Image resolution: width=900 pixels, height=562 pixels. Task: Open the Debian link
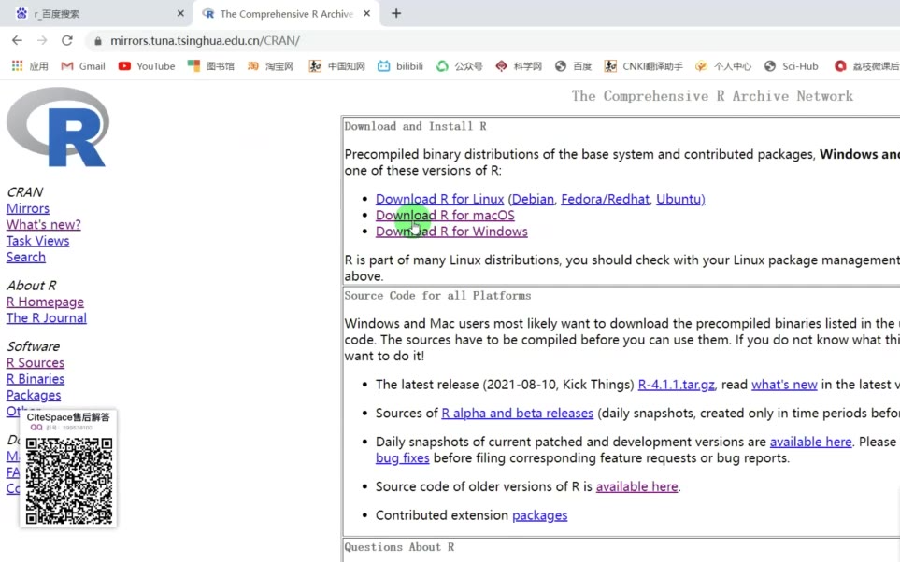pos(533,199)
